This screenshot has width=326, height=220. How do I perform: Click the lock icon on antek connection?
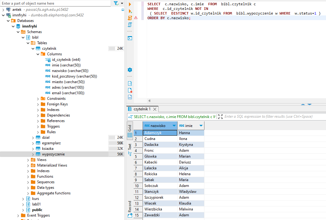click(123, 10)
